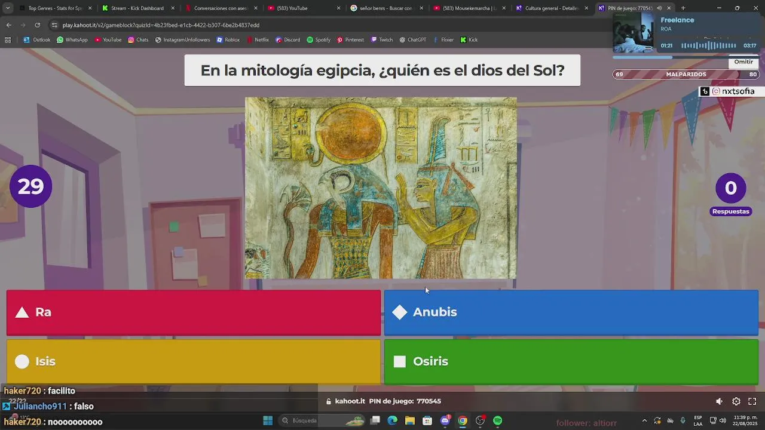
Task: Open Discord from the taskbar
Action: point(445,420)
